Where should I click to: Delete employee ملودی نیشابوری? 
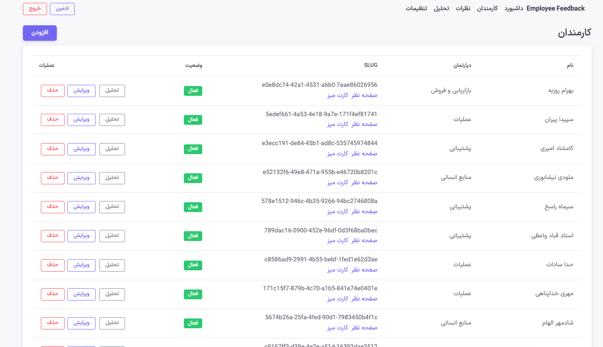(53, 178)
